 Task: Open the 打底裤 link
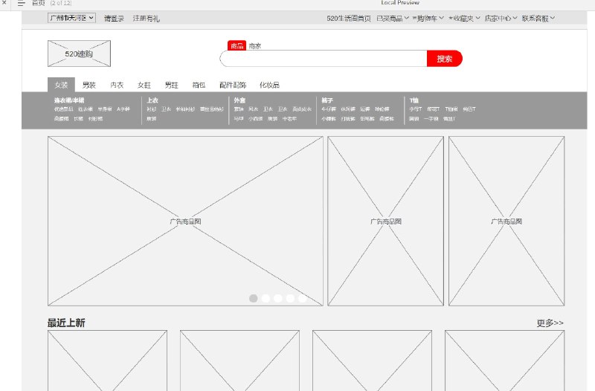(x=348, y=119)
